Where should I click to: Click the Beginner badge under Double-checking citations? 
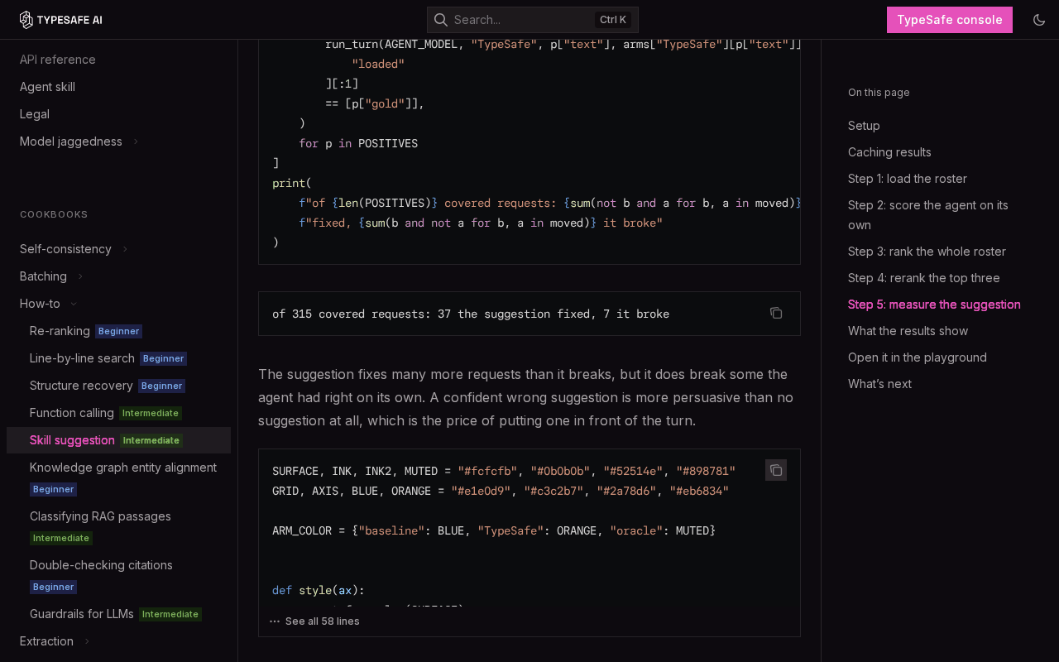pos(53,587)
